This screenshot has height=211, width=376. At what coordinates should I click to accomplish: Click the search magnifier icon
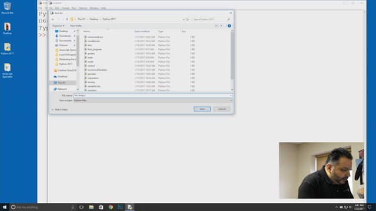[229, 19]
